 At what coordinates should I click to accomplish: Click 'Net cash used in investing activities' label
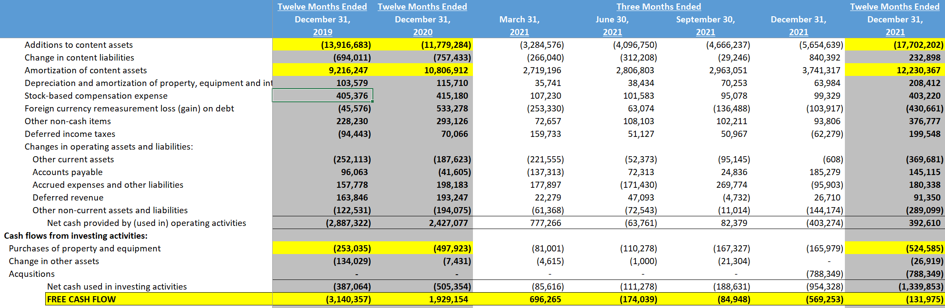click(117, 287)
